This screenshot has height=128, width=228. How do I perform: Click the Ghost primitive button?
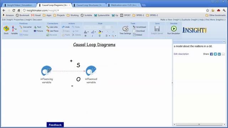[x=24, y=31]
